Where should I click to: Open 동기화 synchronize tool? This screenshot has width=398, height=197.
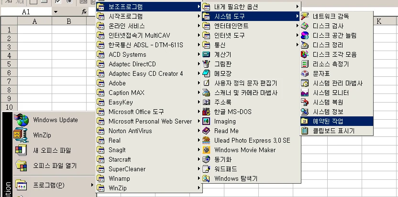click(x=251, y=159)
